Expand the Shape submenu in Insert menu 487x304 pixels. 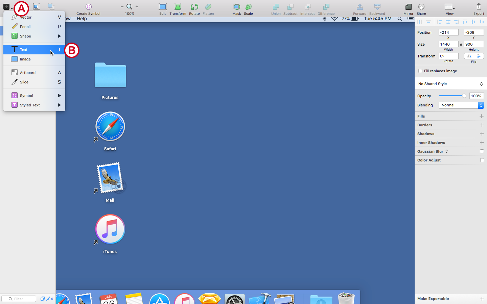pyautogui.click(x=34, y=36)
